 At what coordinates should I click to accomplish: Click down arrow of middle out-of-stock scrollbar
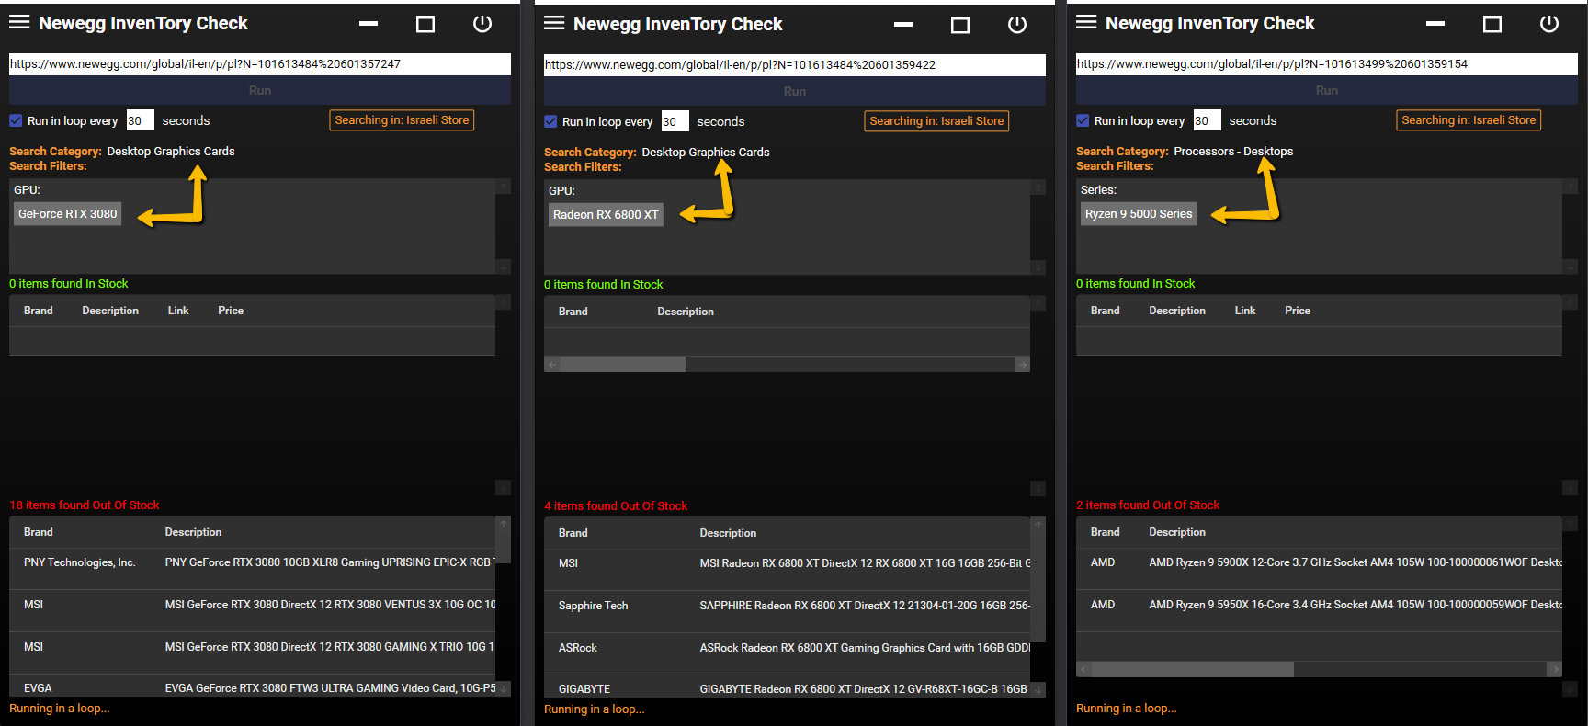(x=1038, y=689)
